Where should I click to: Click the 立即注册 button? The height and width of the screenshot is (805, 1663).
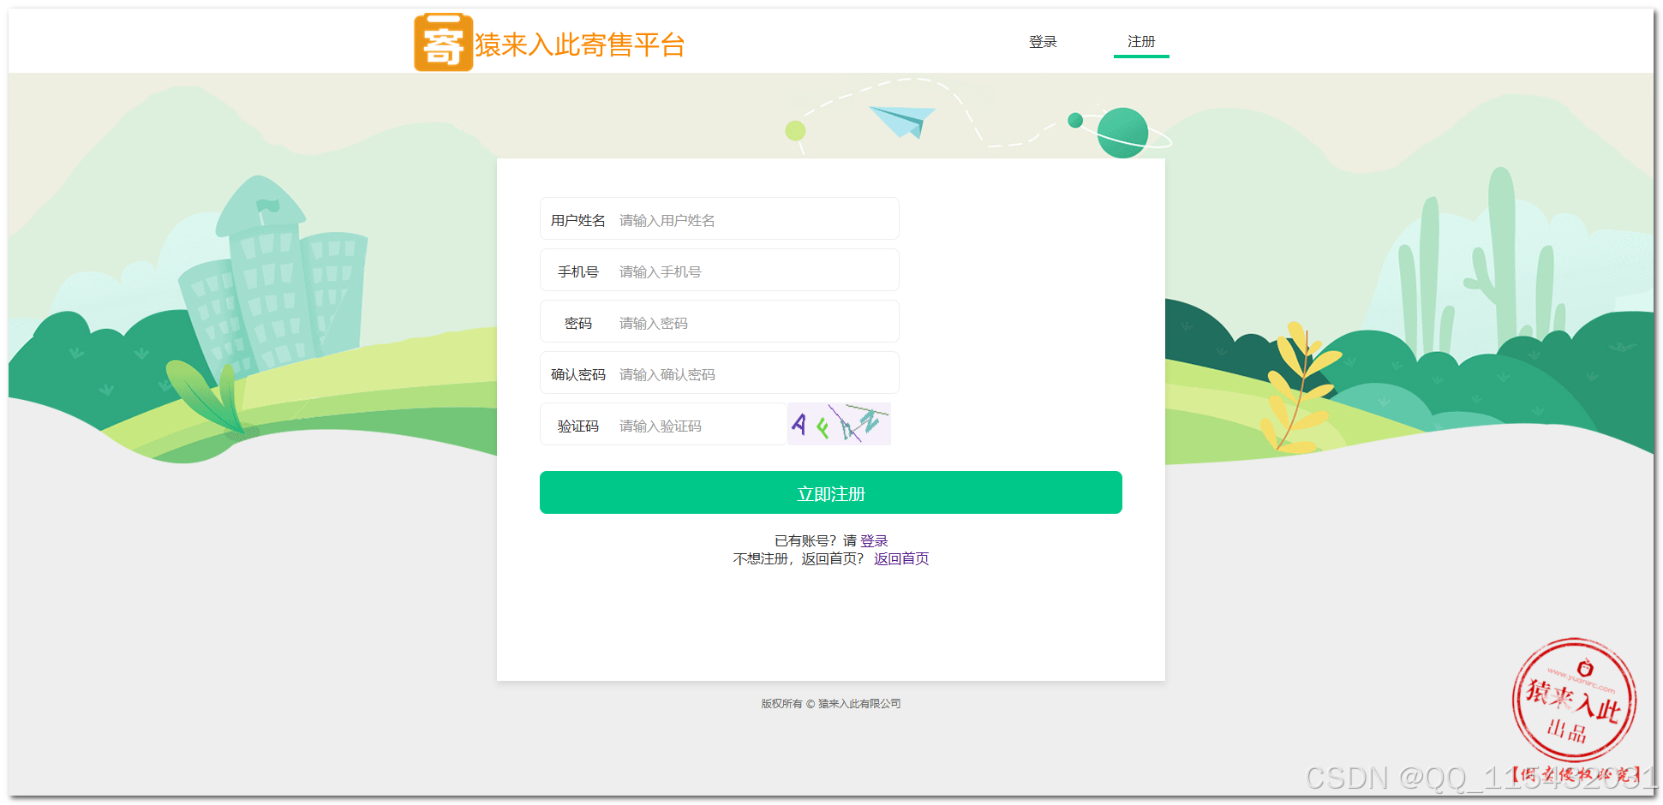(x=831, y=492)
